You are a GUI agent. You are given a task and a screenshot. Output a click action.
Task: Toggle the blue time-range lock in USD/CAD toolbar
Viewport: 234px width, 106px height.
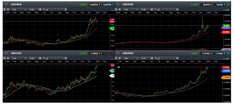(x=25, y=58)
